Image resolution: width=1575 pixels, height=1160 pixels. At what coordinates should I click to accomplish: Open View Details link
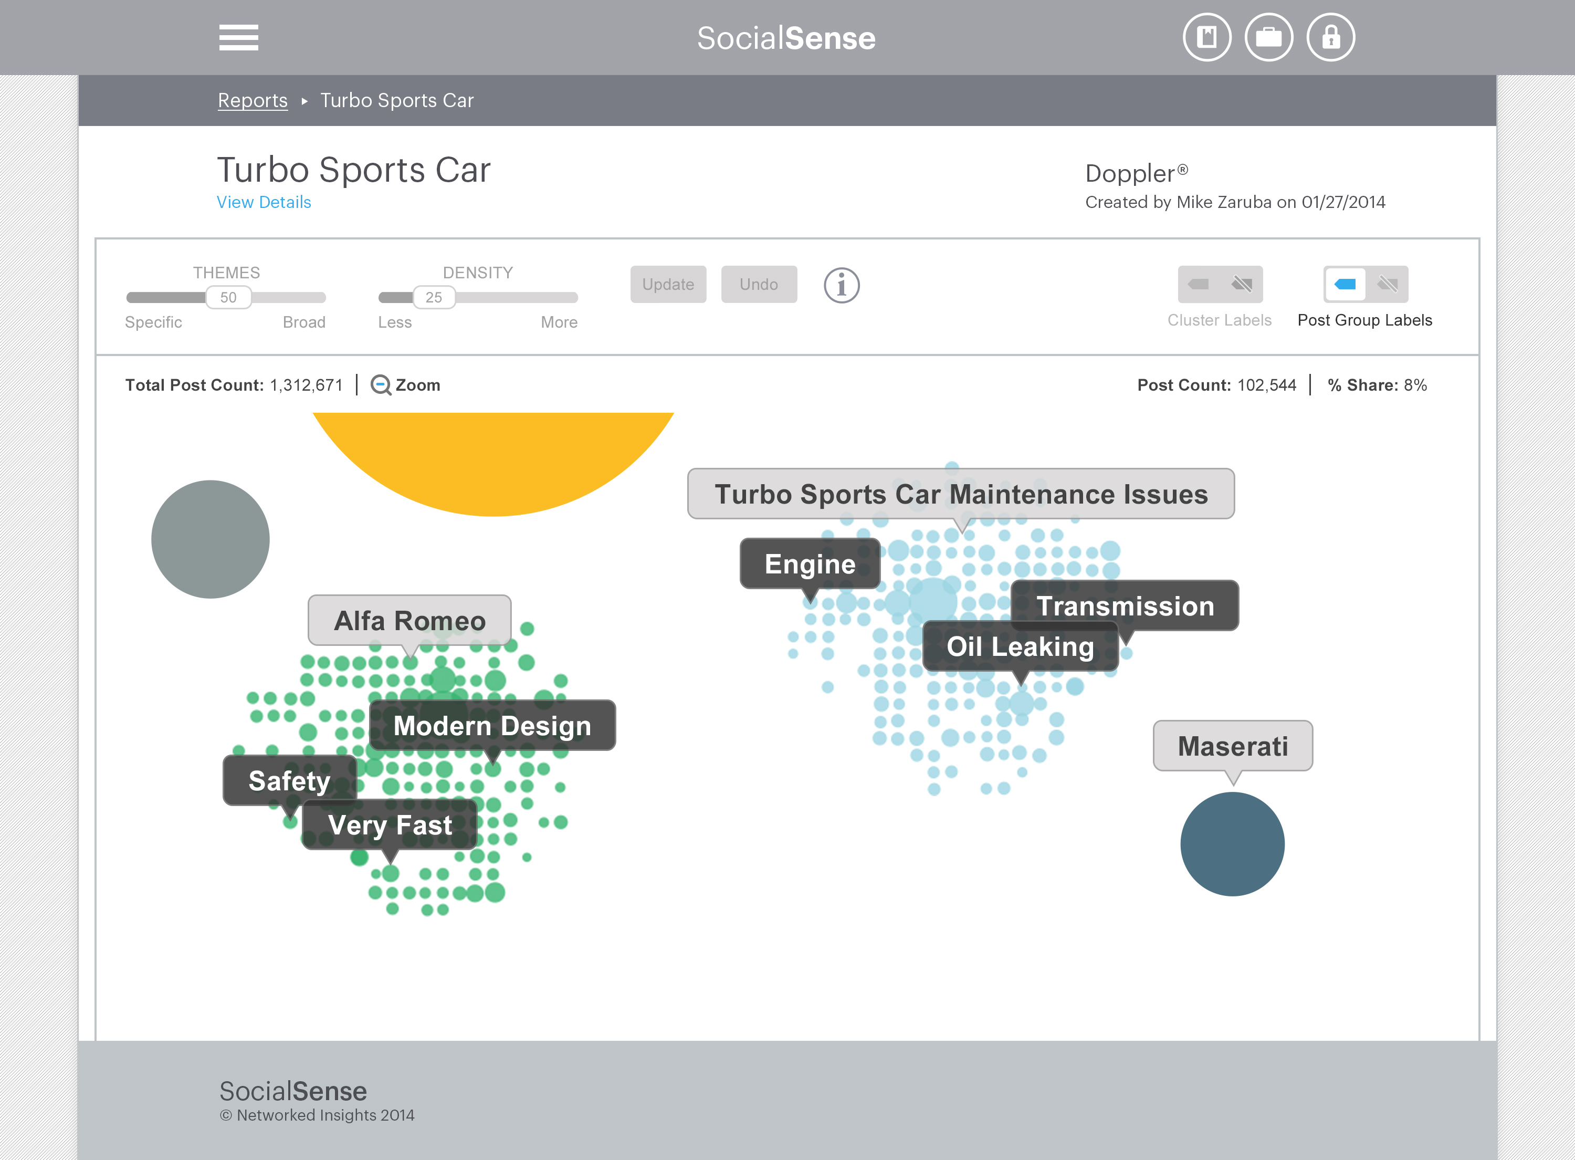[x=264, y=202]
